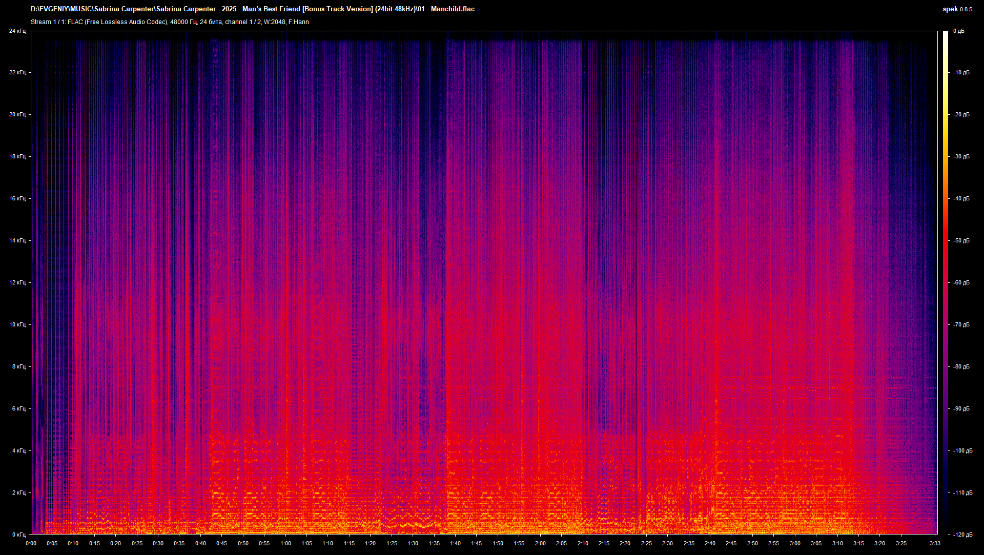The image size is (984, 555).
Task: Click the -120 дБ level label
Action: point(962,535)
